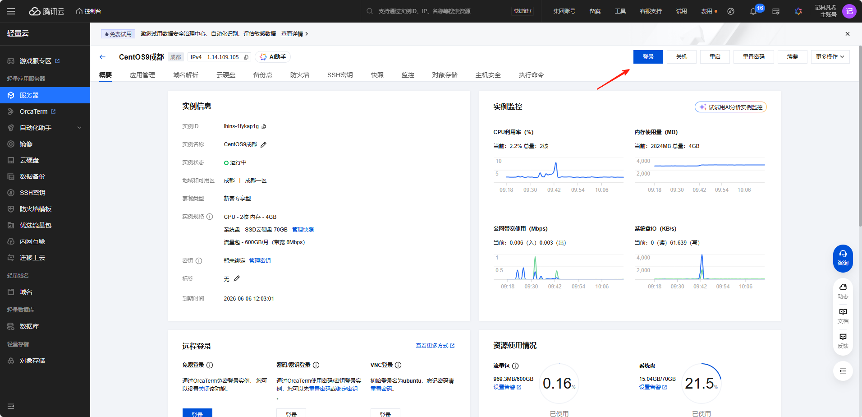
Task: Open 查看更多方式 link
Action: point(435,346)
